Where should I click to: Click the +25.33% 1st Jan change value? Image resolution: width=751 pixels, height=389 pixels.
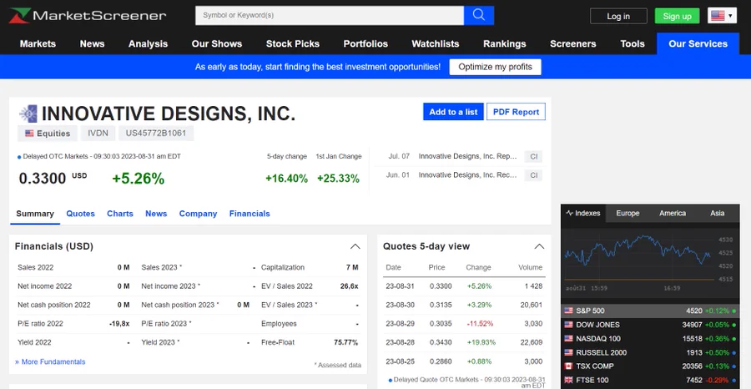[338, 179]
